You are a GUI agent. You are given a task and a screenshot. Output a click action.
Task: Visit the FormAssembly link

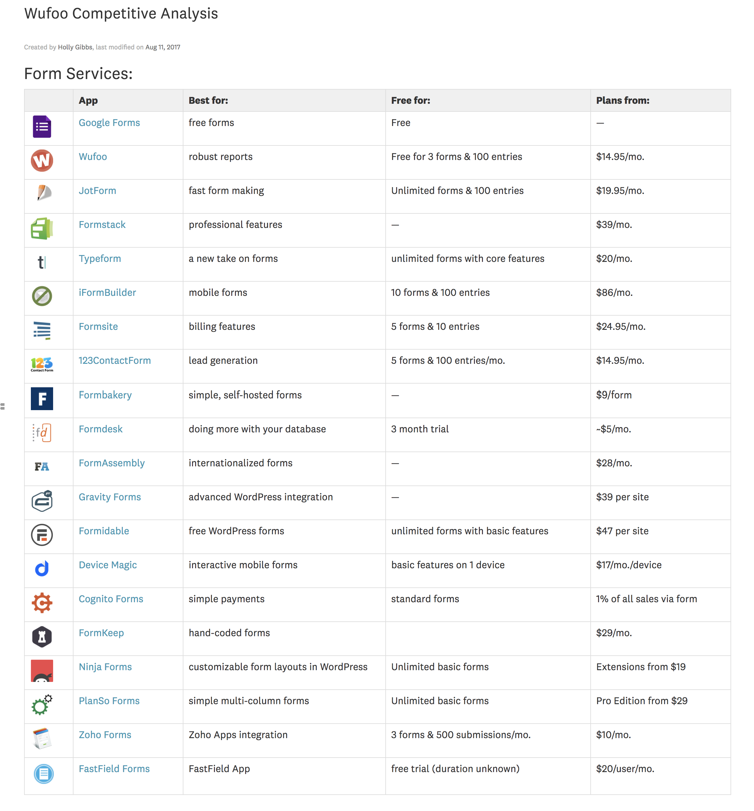pyautogui.click(x=111, y=463)
